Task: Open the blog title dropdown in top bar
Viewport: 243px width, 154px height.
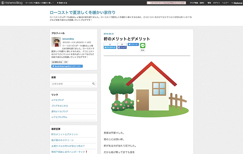Action: tap(39, 3)
